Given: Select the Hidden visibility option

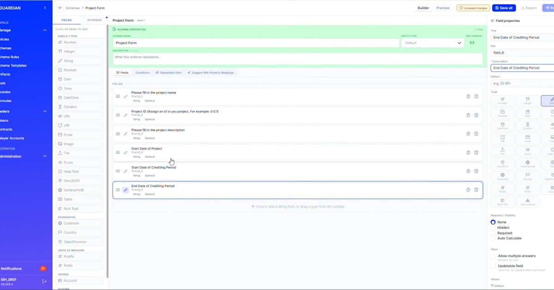Looking at the screenshot, I should (493, 227).
